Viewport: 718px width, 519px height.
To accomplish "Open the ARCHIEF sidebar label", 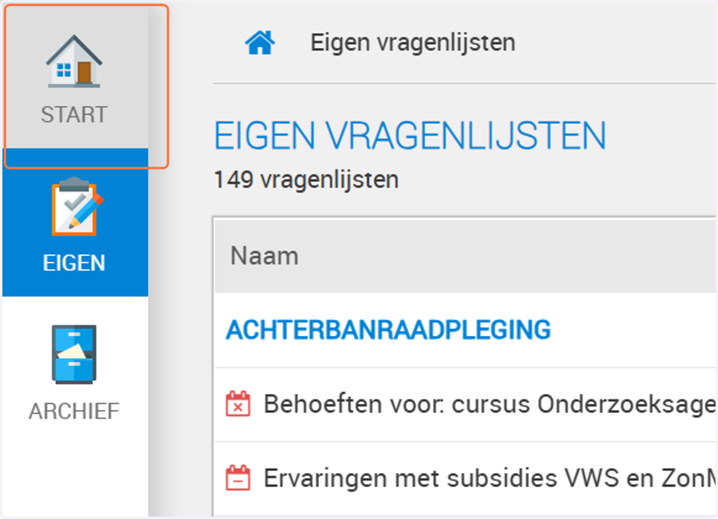I will [x=74, y=411].
